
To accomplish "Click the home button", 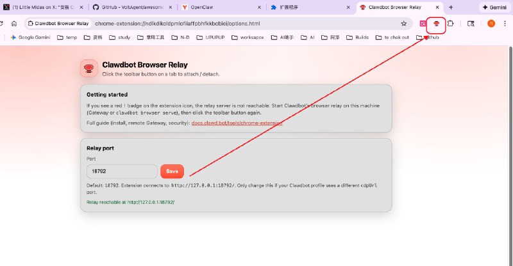I will click(14, 24).
